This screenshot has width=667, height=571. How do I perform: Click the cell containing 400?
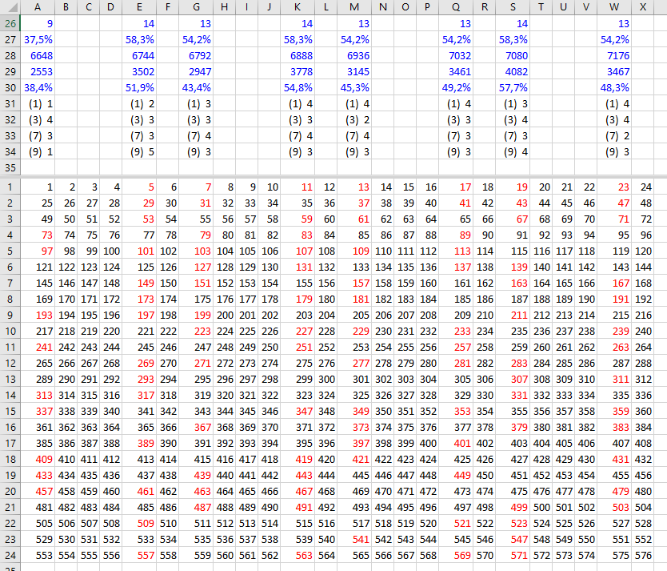[x=428, y=443]
